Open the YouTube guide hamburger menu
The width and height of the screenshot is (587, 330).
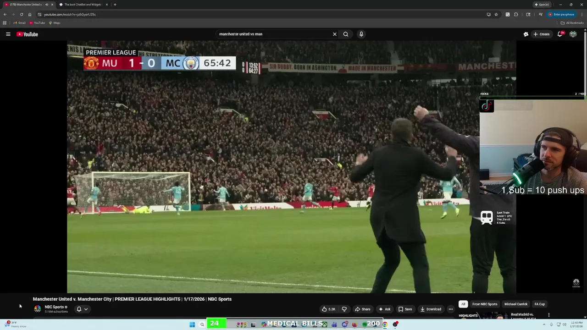[8, 34]
